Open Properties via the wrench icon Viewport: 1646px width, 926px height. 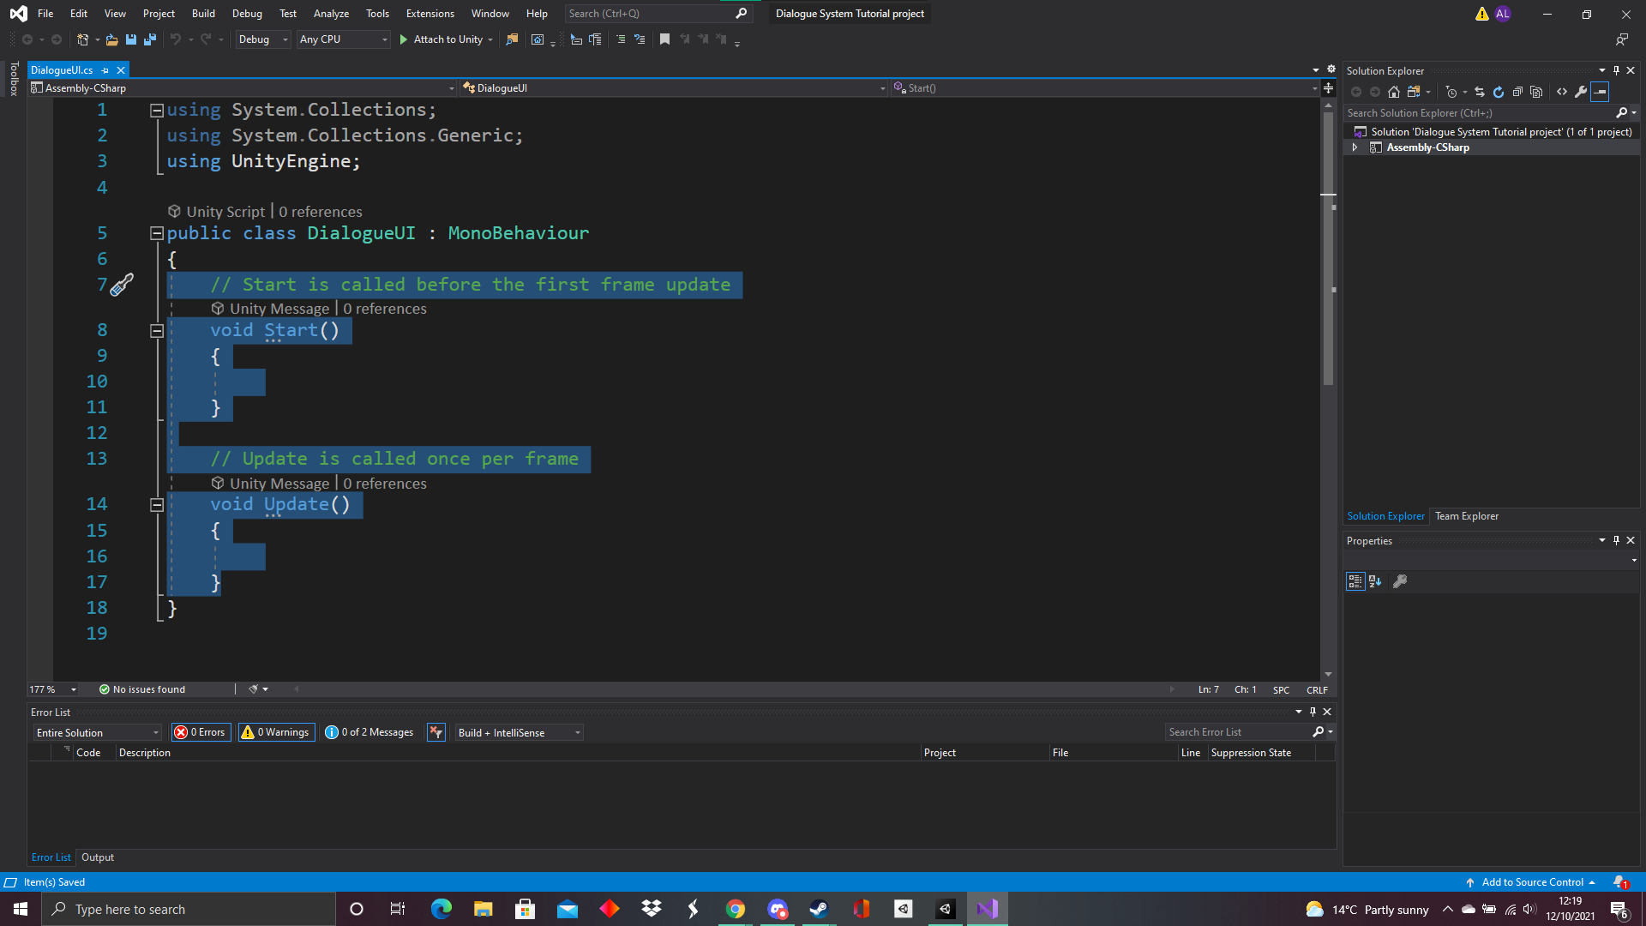coord(1582,92)
